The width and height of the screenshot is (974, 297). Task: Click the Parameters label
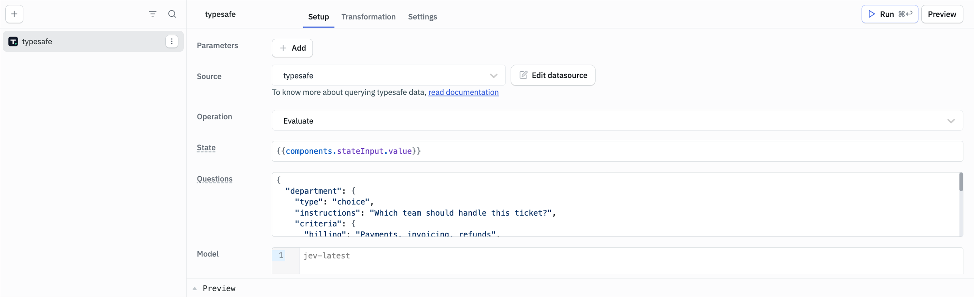coord(217,45)
